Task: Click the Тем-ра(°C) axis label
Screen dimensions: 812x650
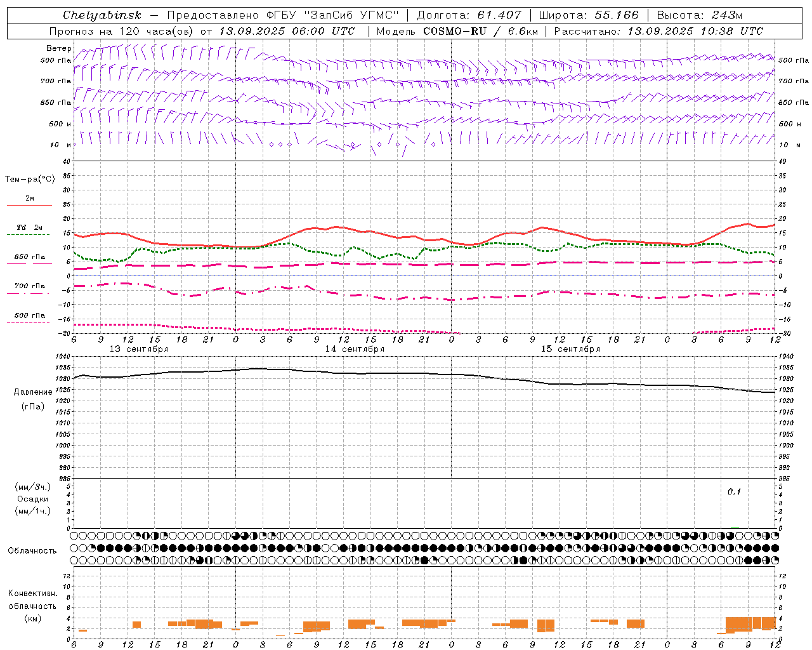Action: click(30, 180)
